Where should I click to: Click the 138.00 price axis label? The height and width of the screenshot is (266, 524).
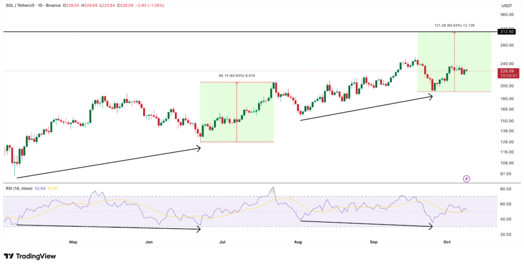pos(507,131)
